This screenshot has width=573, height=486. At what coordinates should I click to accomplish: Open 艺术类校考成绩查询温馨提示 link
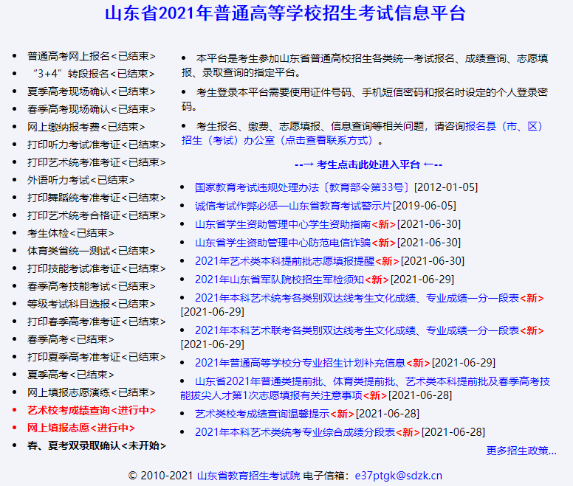click(261, 414)
